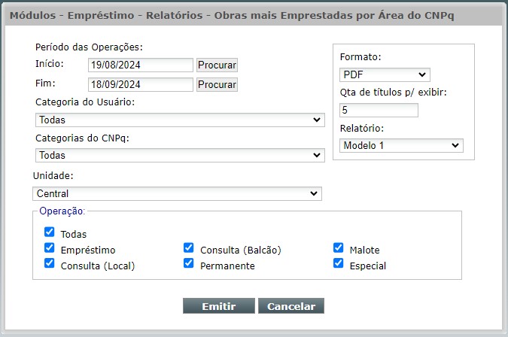Viewport: 508px width, 337px height.
Task: Uncheck the Permanente checkbox
Action: 189,263
